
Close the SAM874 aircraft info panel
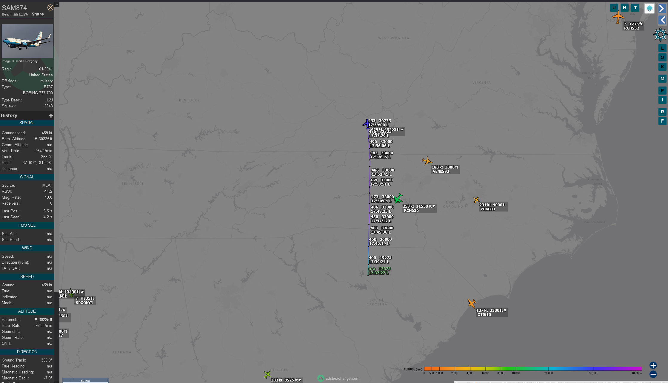point(50,7)
